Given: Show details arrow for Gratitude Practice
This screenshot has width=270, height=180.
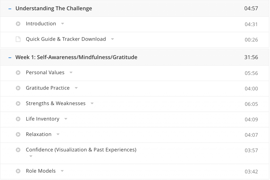Looking at the screenshot, I should tap(76, 88).
